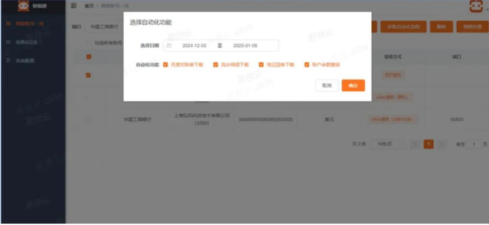489x225 pixels.
Task: Click the yen icon of the first sidebar item
Action: 8,24
